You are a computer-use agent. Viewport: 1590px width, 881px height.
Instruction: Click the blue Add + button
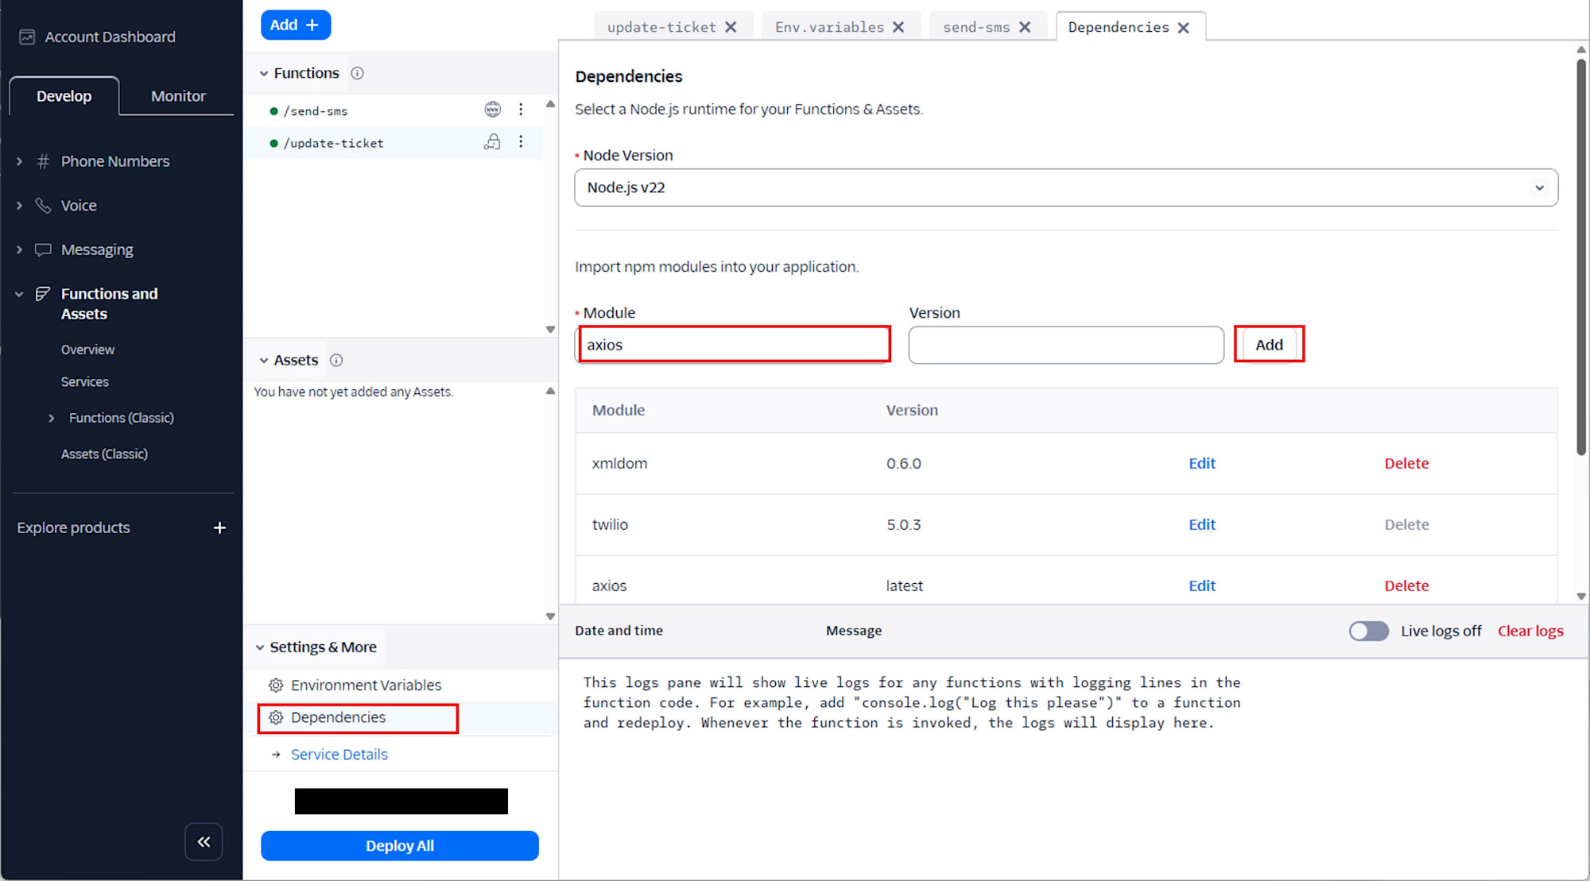(x=296, y=25)
